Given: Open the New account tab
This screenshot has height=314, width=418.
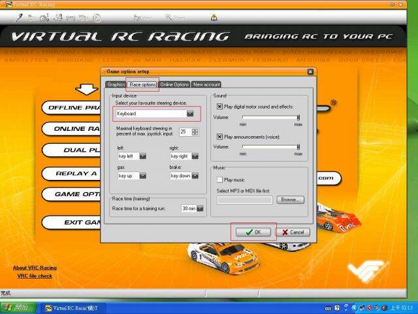Looking at the screenshot, I should [206, 84].
